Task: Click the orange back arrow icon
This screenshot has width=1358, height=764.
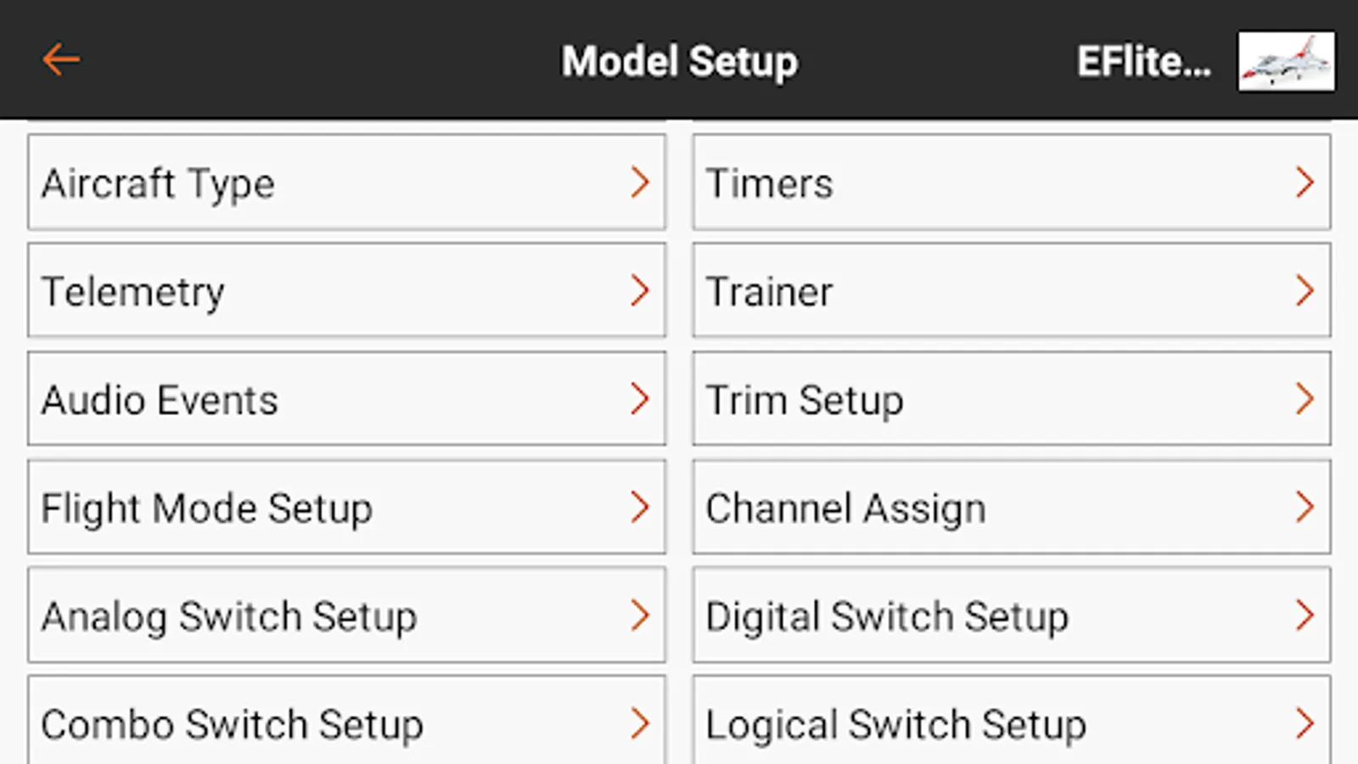Action: point(61,60)
